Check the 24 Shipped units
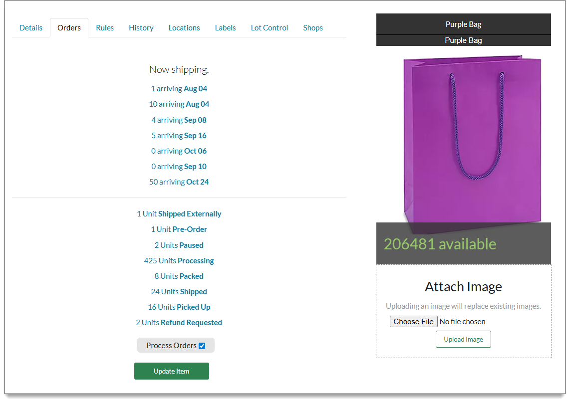The image size is (570, 403). (179, 291)
